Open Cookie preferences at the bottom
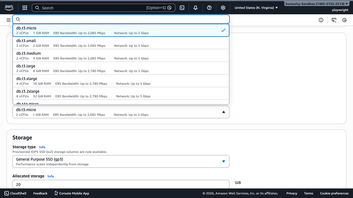Screen dimensions: 353x198 point(335,193)
